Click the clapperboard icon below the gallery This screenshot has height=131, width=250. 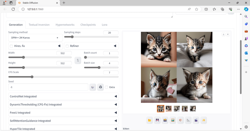tap(196, 120)
